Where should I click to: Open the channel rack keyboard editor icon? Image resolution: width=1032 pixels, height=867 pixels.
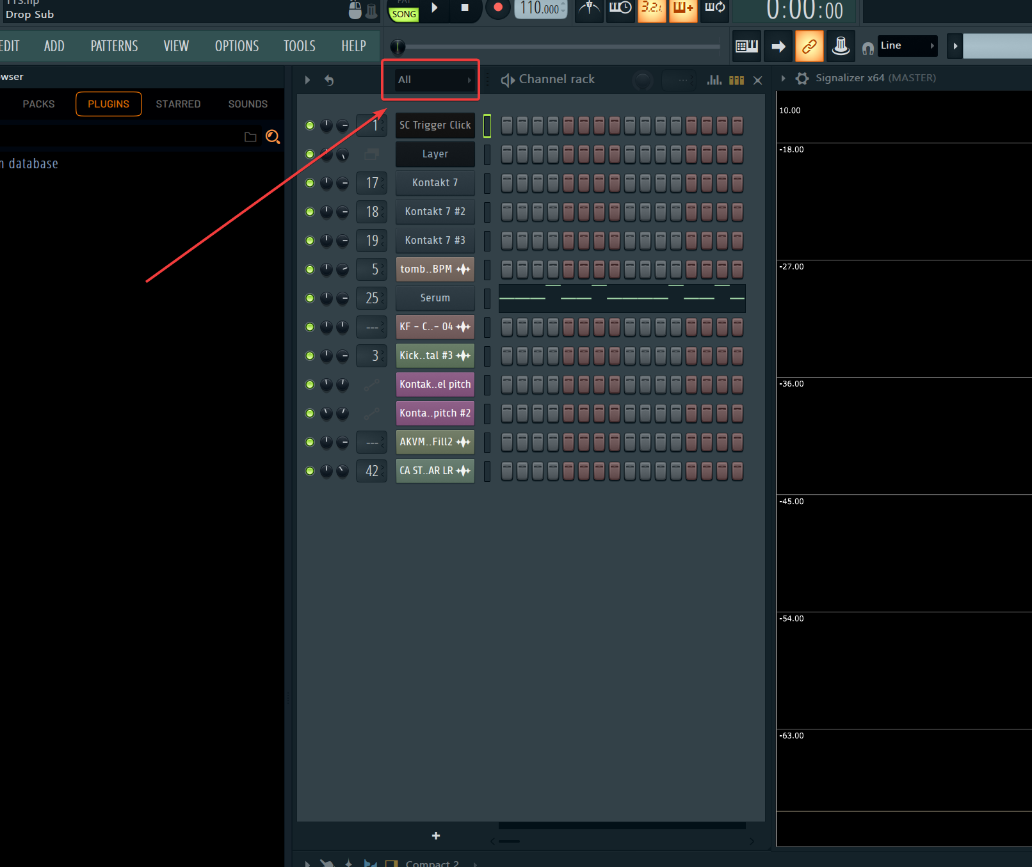[x=736, y=80]
